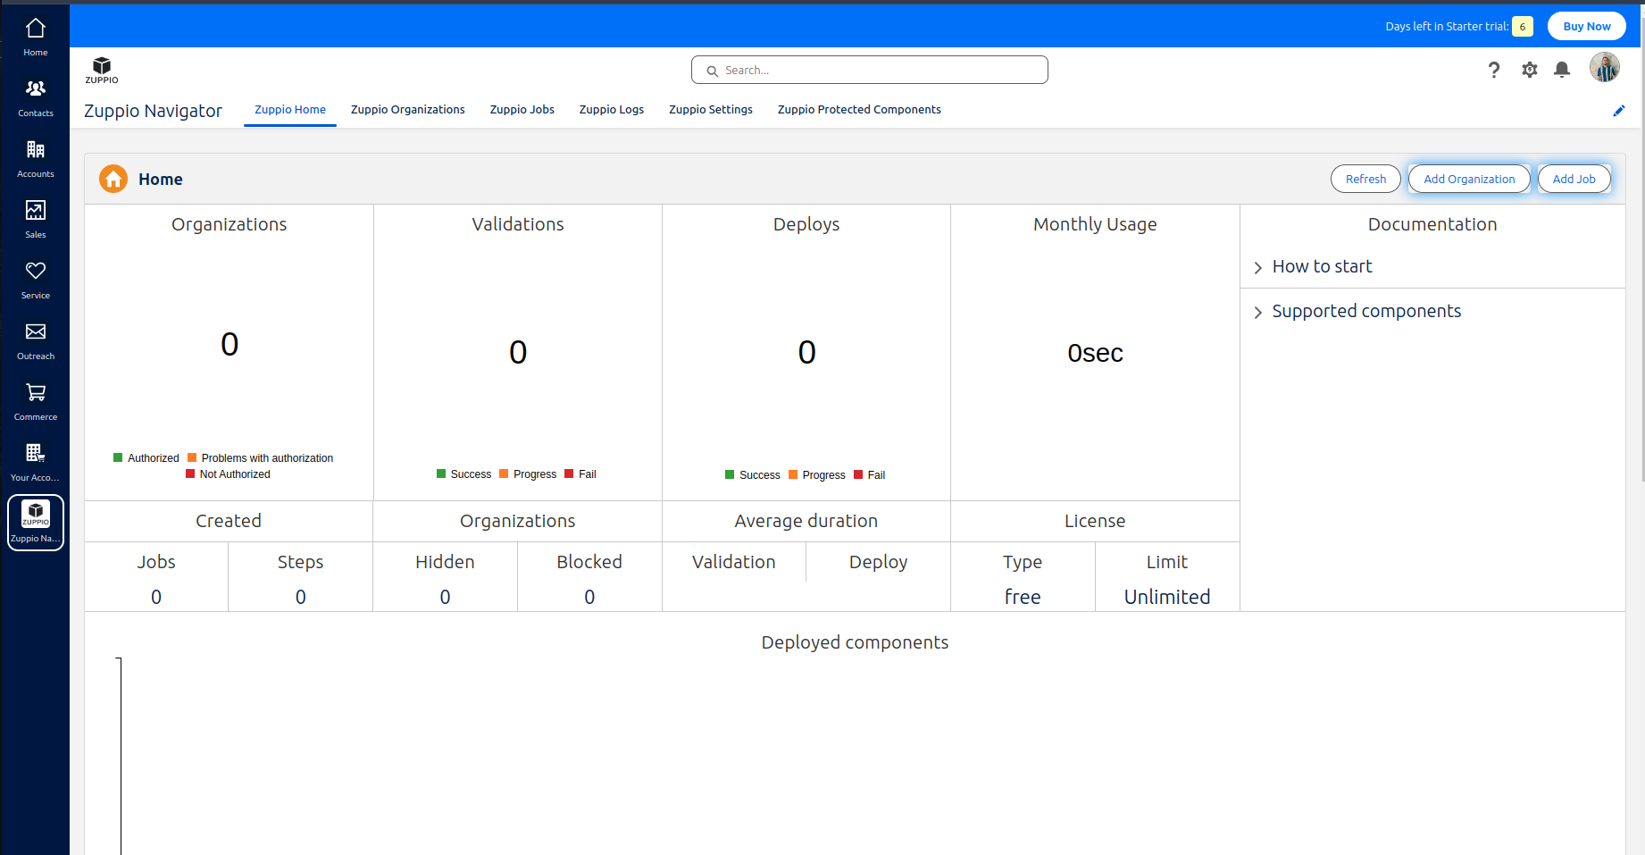
Task: Switch to Zuppio Logs tab
Action: pyautogui.click(x=612, y=110)
